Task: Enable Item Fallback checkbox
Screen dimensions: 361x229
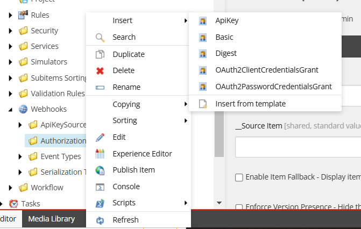Action: tap(239, 177)
